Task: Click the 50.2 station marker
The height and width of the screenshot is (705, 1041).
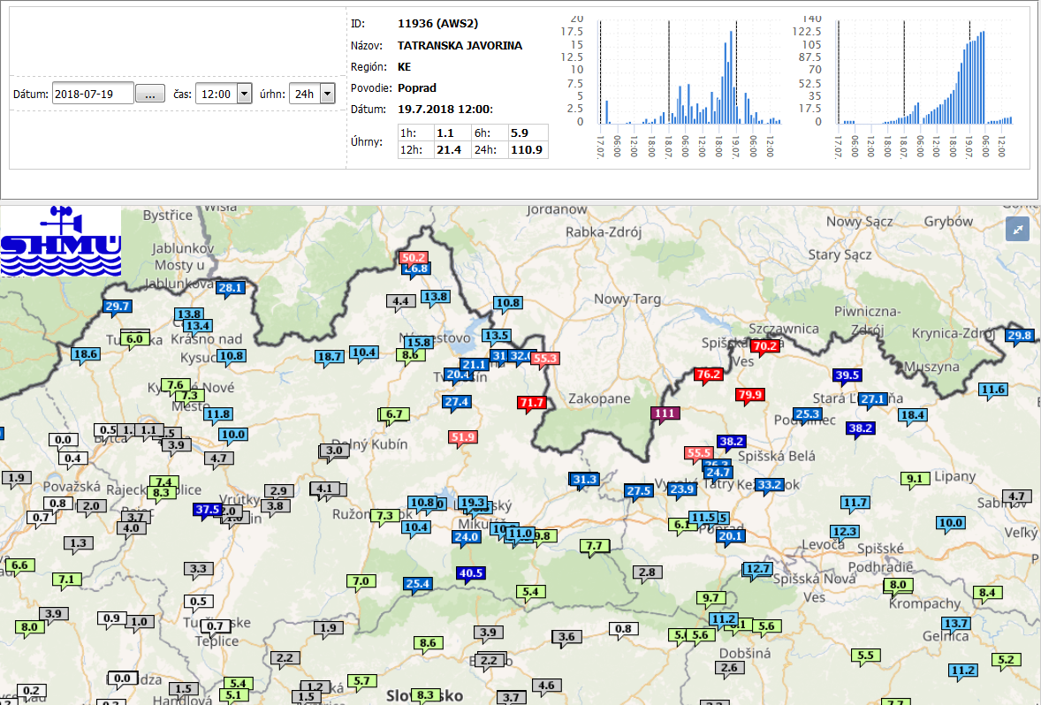Action: point(414,257)
